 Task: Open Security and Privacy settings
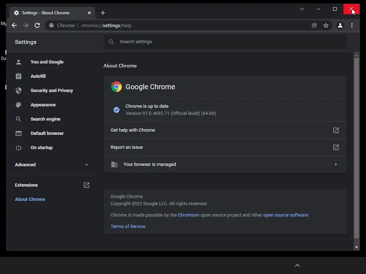51,90
